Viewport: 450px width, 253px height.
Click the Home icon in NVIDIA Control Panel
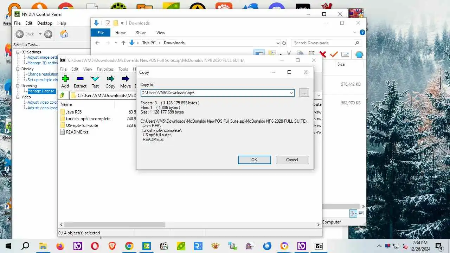point(64,34)
